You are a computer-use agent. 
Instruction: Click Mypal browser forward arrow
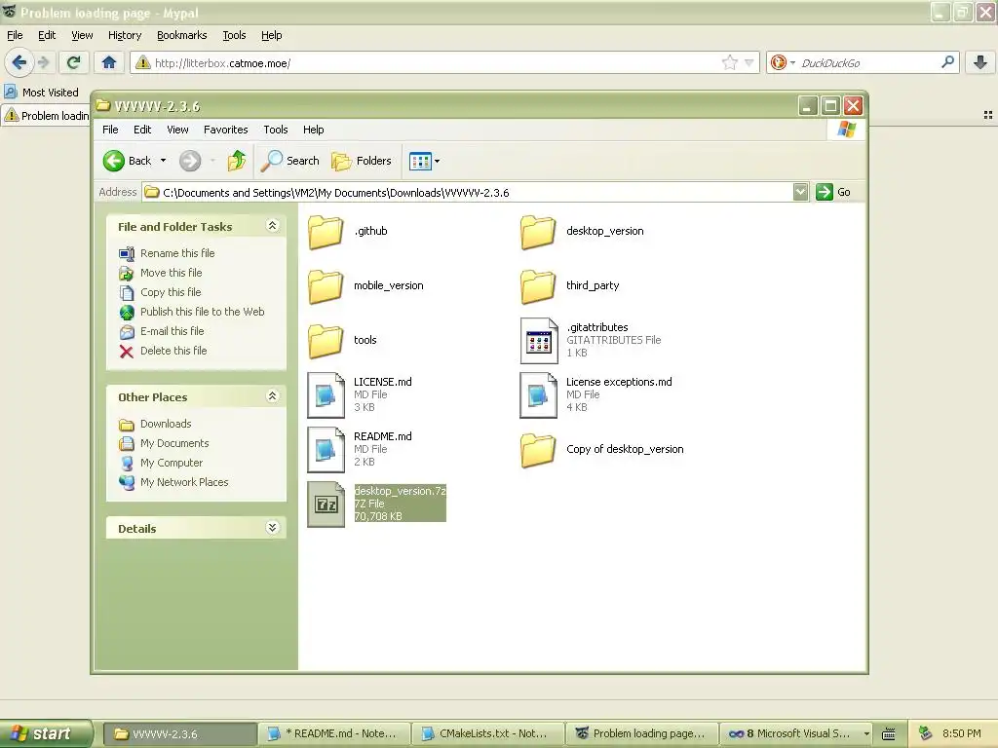click(43, 62)
